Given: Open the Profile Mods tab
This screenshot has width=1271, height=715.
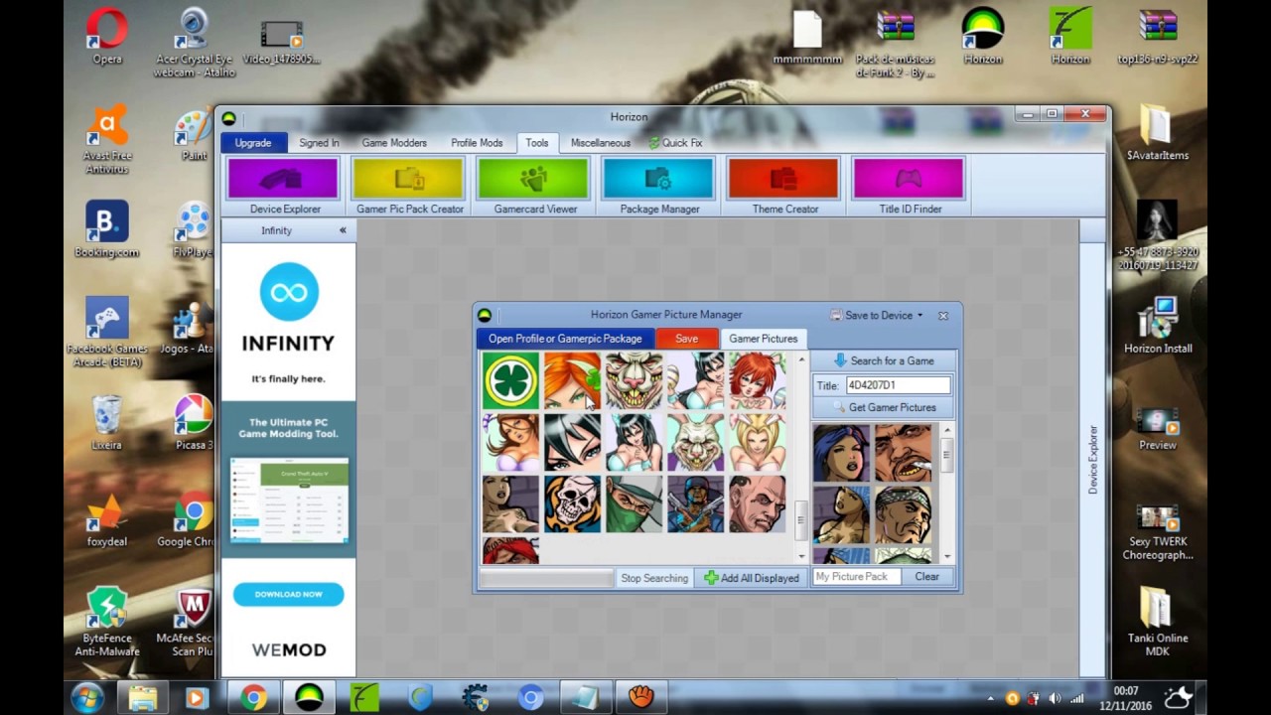Looking at the screenshot, I should [x=477, y=143].
